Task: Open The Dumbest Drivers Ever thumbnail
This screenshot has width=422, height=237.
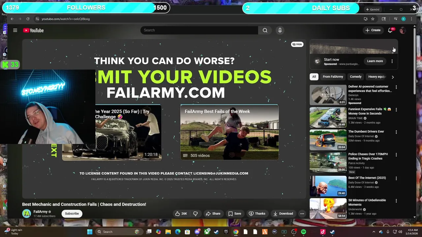Action: (328, 140)
